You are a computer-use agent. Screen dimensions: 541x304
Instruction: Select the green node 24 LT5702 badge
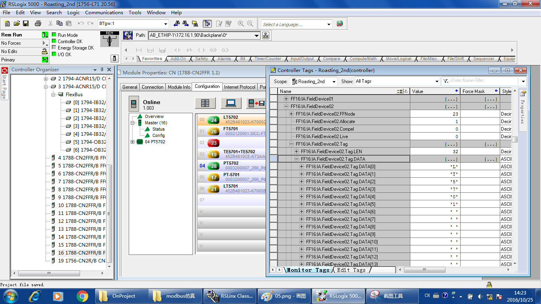214,120
